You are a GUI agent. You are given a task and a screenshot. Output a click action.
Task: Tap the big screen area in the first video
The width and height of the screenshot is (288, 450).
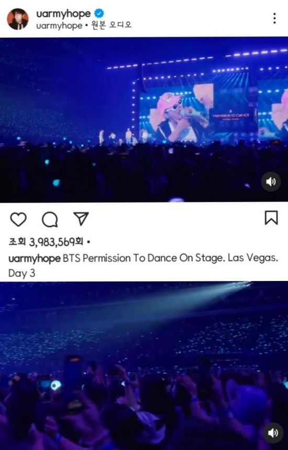[196, 113]
